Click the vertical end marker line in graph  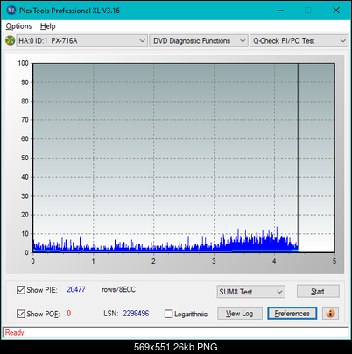tap(298, 158)
